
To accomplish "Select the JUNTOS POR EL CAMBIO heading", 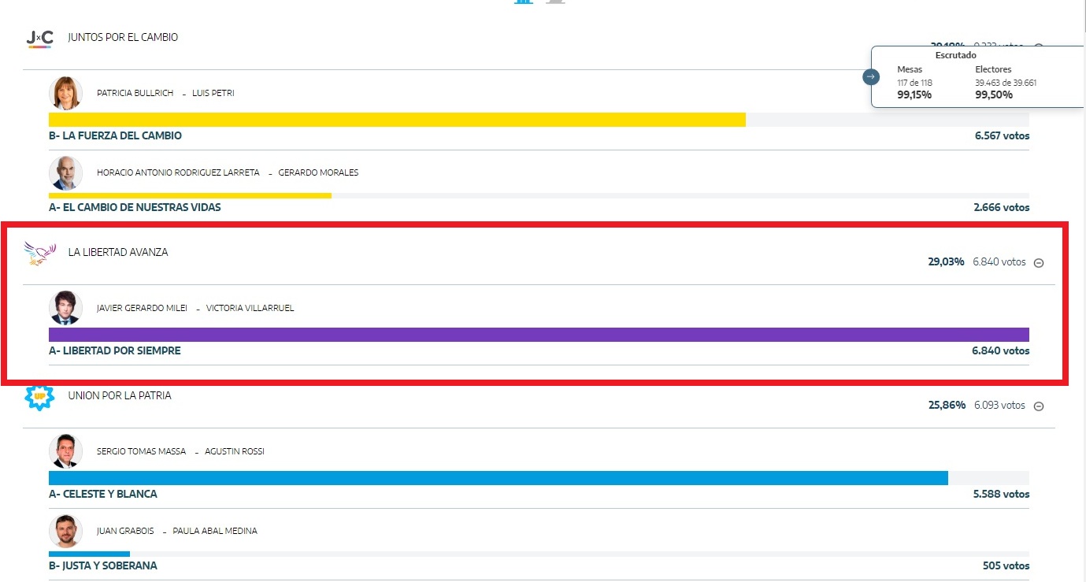I will click(x=123, y=37).
